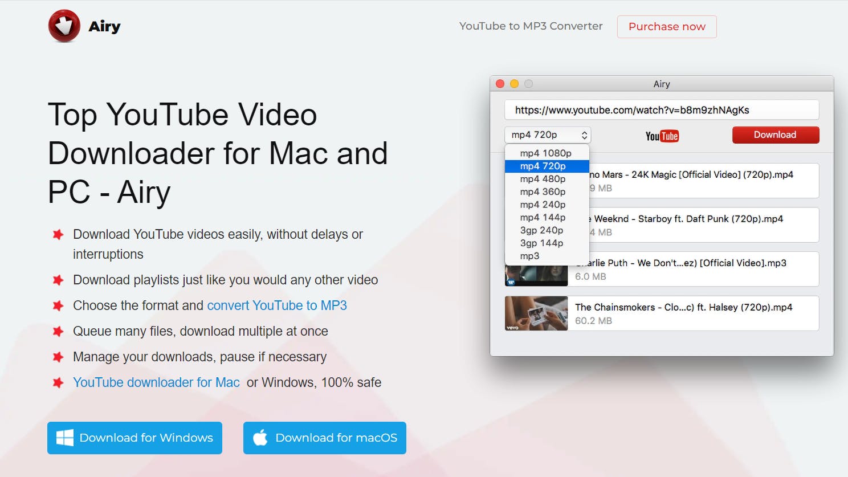Click the red Download button in the Airy window

[775, 135]
